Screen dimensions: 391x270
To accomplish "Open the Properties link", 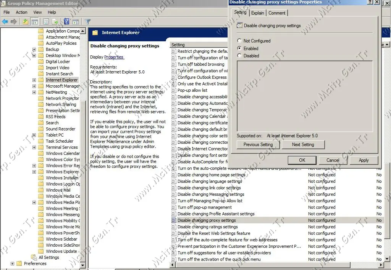I will 114,57.
